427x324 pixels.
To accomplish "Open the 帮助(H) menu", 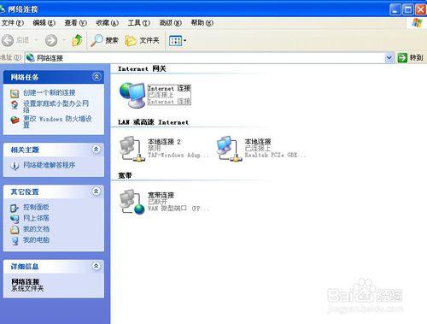I will click(202, 23).
